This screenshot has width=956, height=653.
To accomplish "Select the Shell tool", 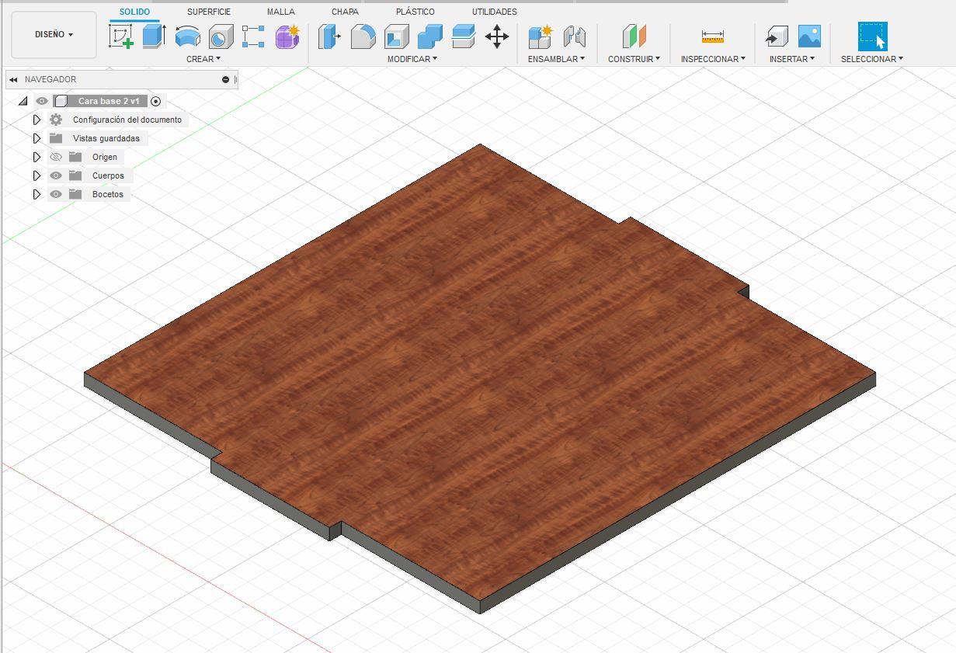I will pyautogui.click(x=397, y=36).
